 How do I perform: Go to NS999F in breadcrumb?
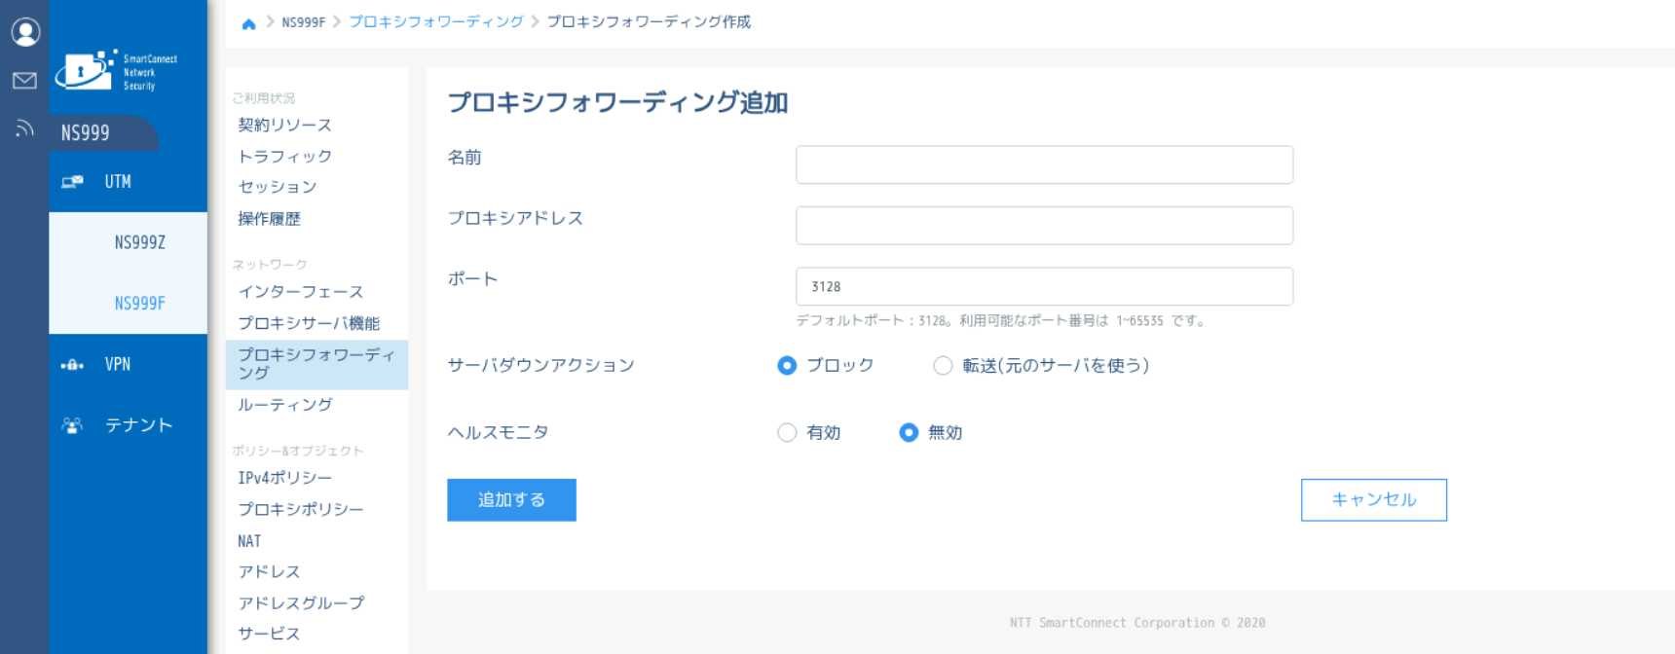tap(304, 22)
